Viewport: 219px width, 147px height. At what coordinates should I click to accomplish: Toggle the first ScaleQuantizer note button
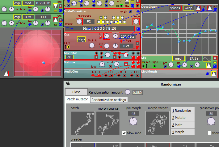coord(99,22)
